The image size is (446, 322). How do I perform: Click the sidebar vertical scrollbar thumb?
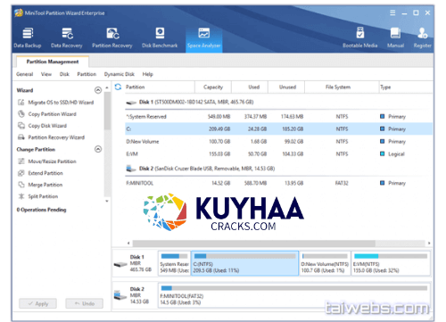107,111
